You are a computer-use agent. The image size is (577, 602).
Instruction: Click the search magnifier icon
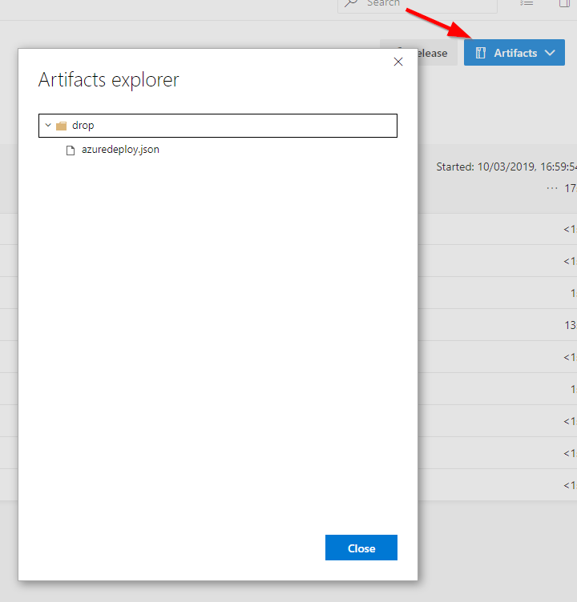pos(351,4)
